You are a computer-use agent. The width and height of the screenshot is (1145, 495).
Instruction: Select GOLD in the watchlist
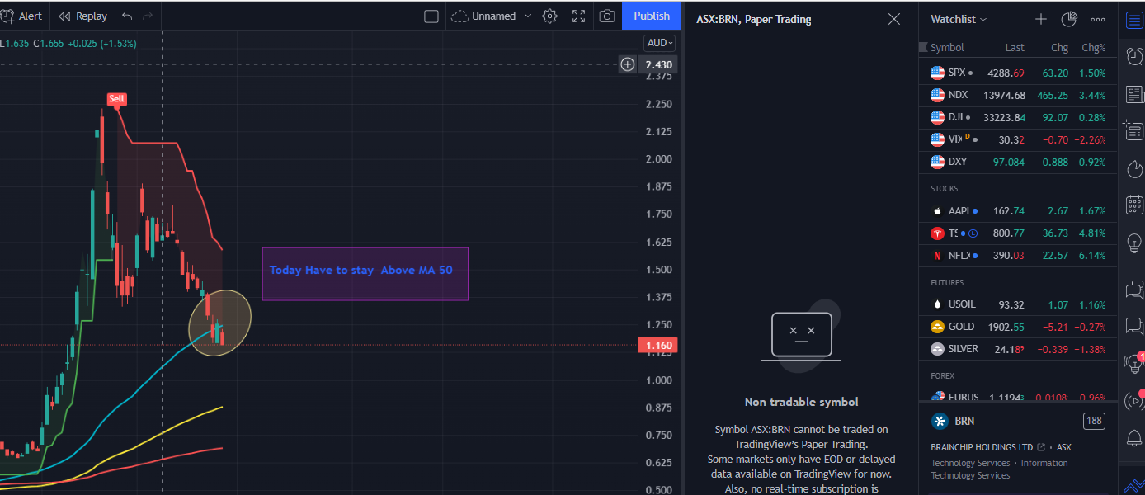coord(1018,327)
